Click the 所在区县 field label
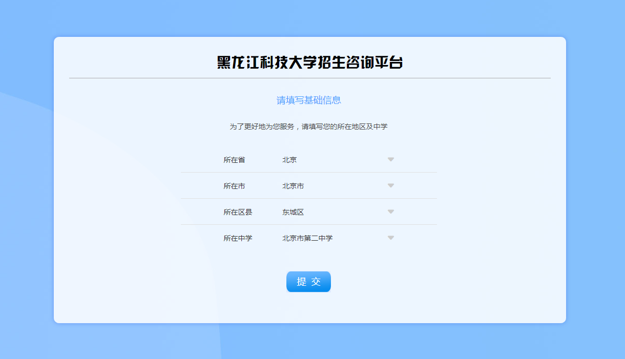This screenshot has width=625, height=359. pyautogui.click(x=238, y=212)
